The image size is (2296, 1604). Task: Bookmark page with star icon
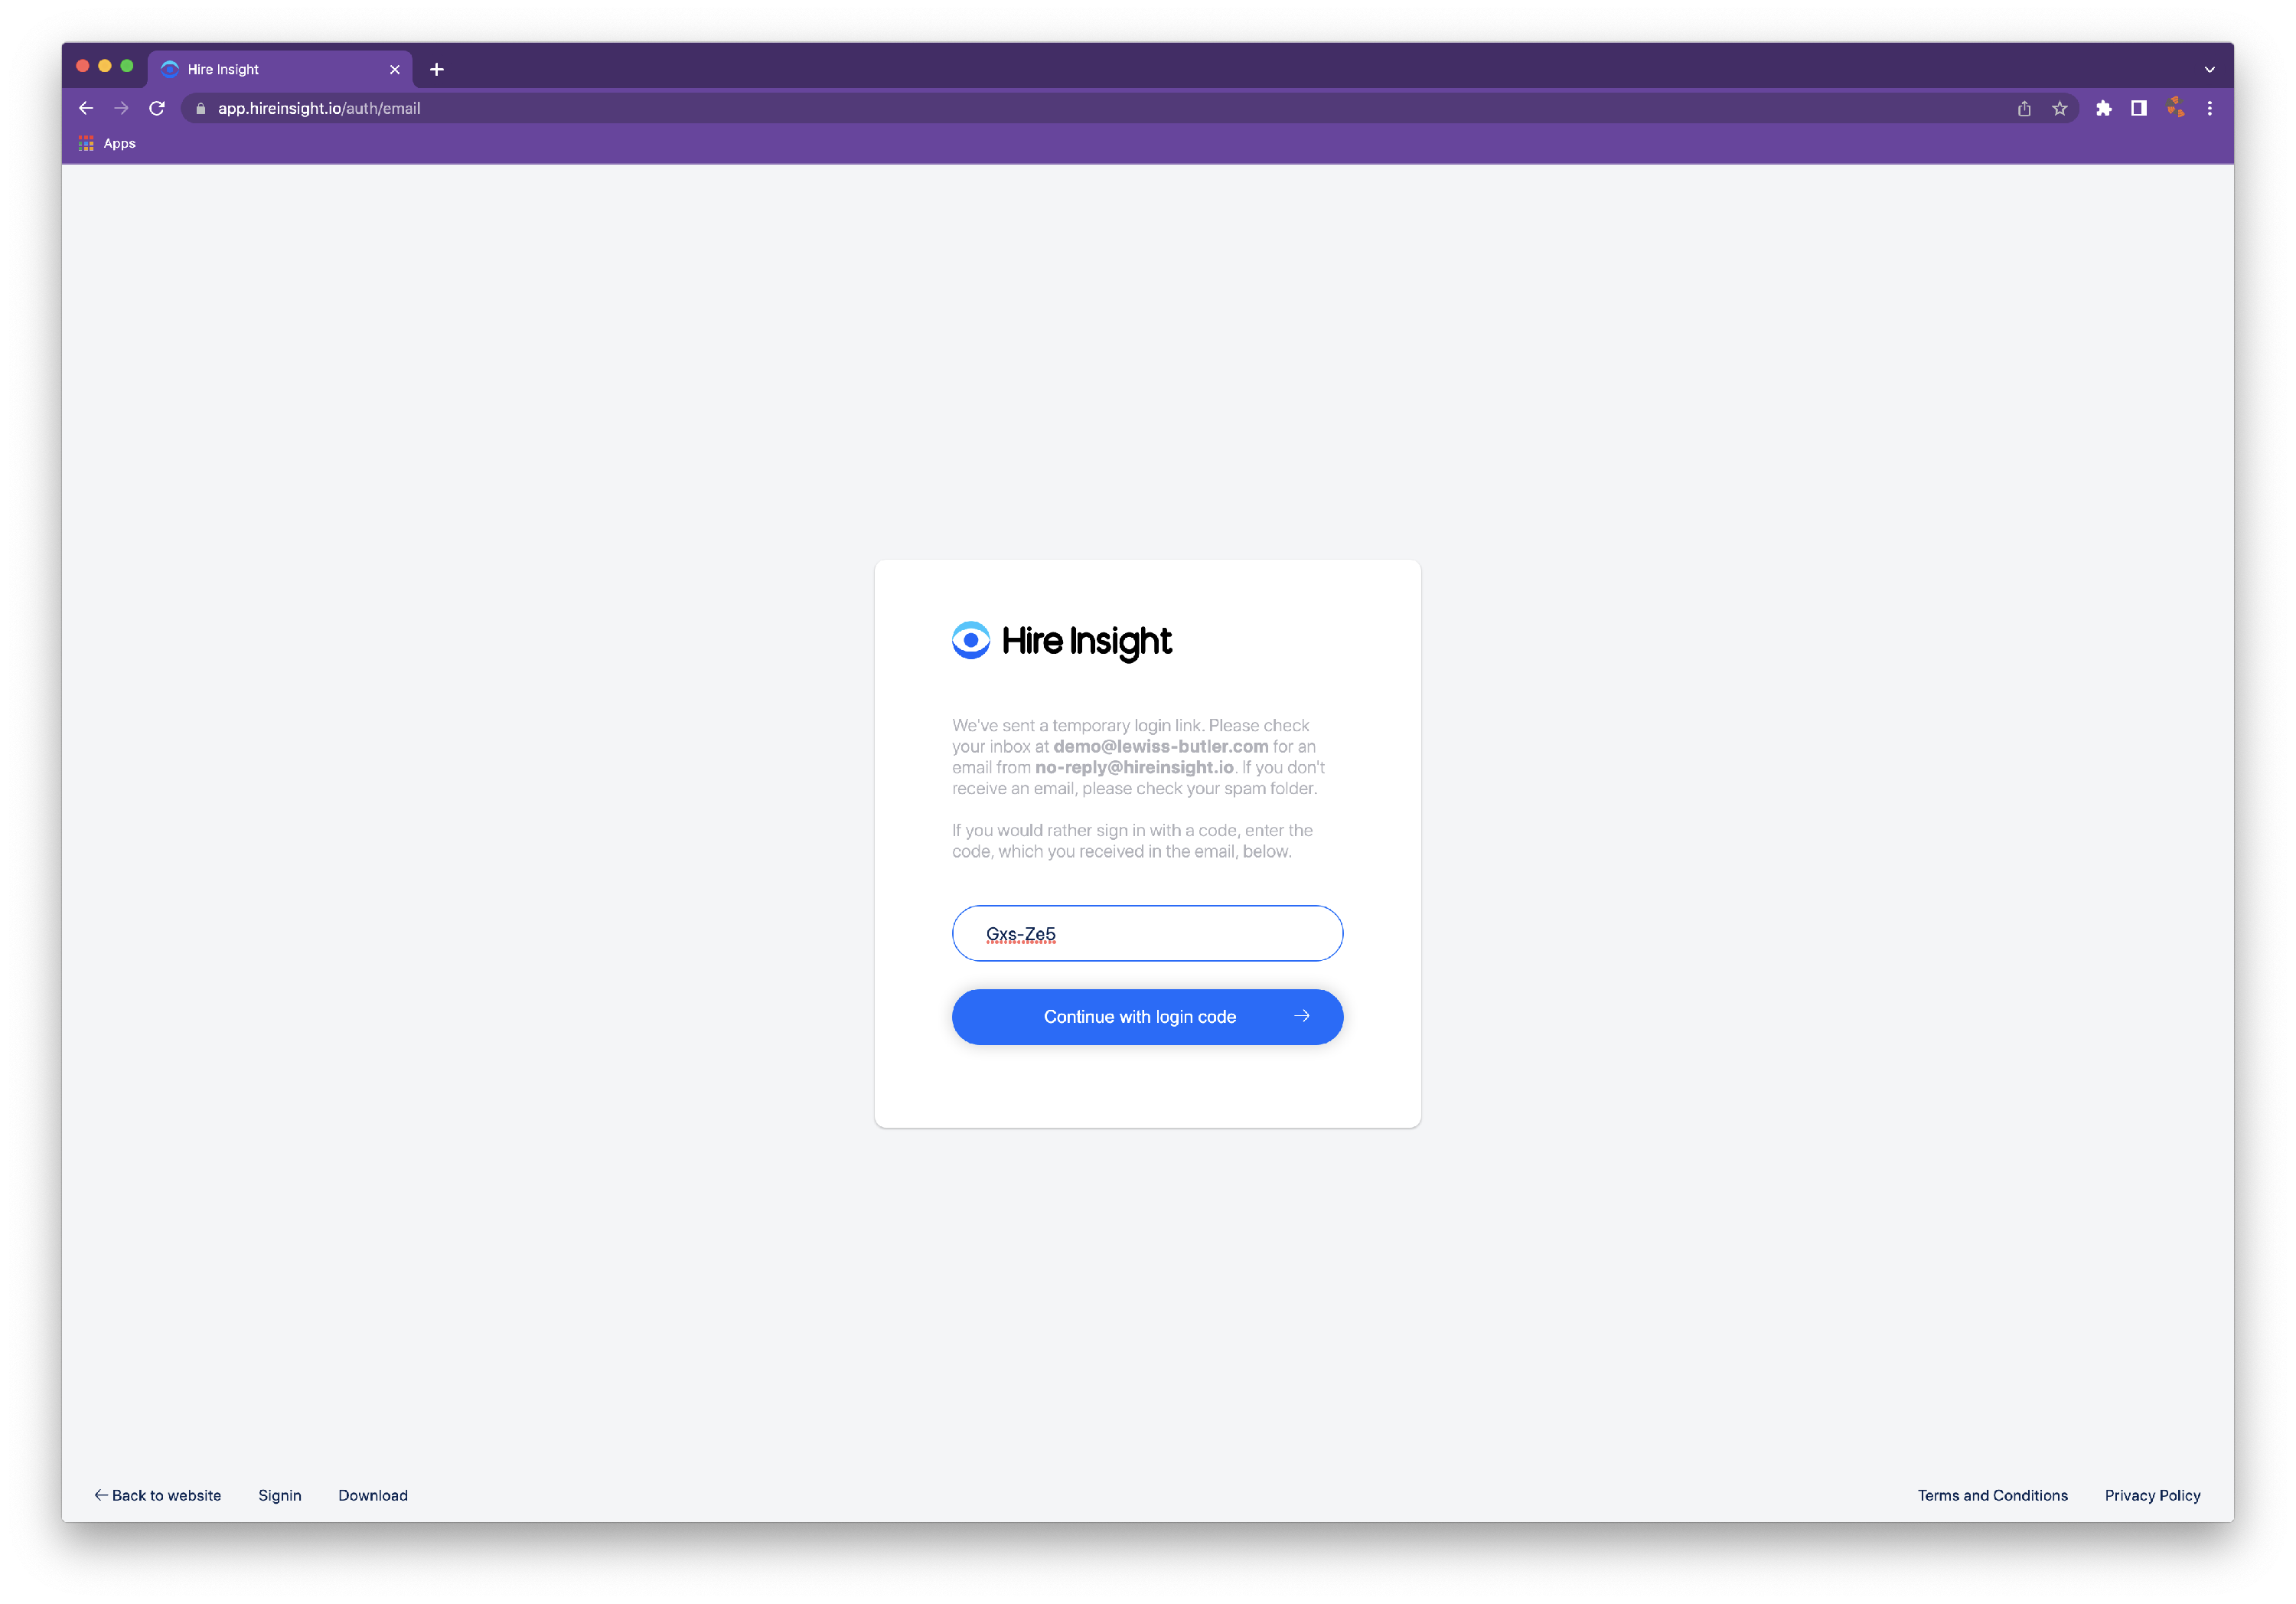tap(2059, 108)
